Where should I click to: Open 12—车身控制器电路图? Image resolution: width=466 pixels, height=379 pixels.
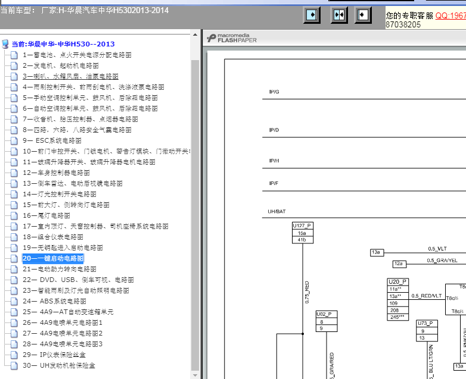(x=56, y=173)
